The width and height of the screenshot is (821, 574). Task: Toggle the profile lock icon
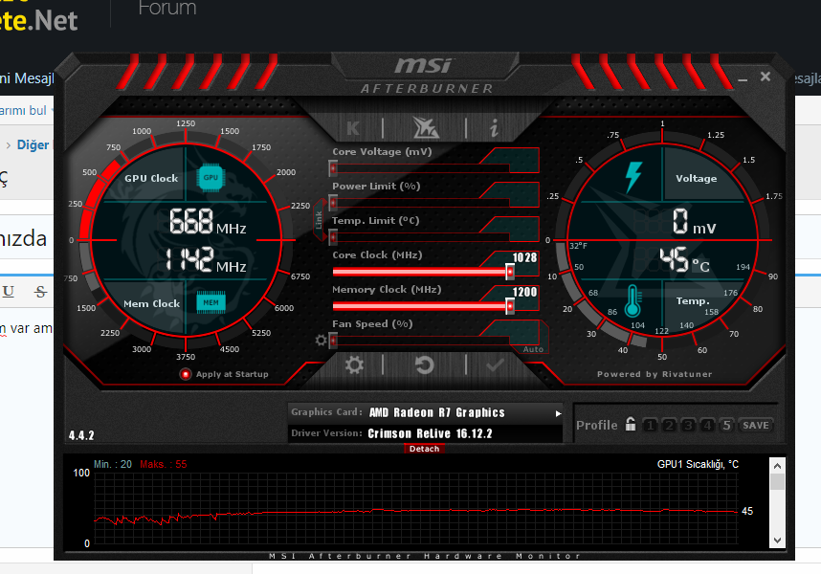631,424
